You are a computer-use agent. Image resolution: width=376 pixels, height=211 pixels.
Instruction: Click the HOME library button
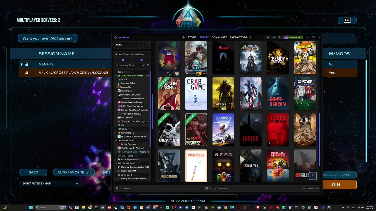[129, 45]
